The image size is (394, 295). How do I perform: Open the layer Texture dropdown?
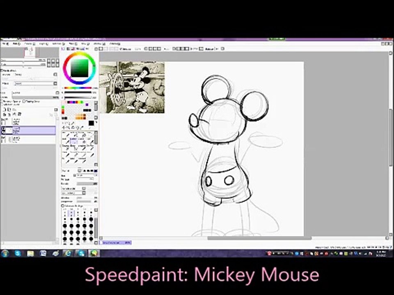tap(36, 75)
